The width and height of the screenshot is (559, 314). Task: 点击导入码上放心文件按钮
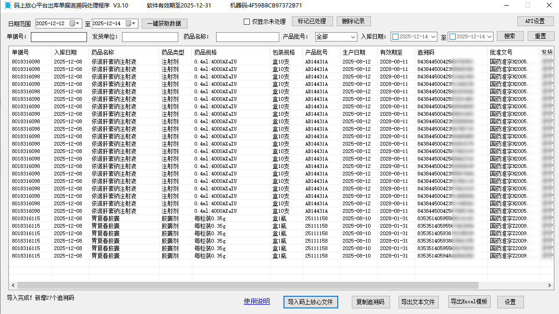pyautogui.click(x=311, y=302)
